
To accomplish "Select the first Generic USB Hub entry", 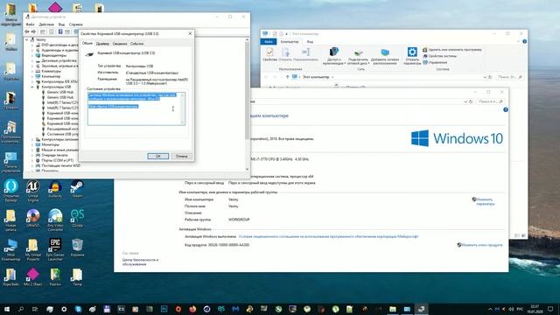I will (60, 92).
